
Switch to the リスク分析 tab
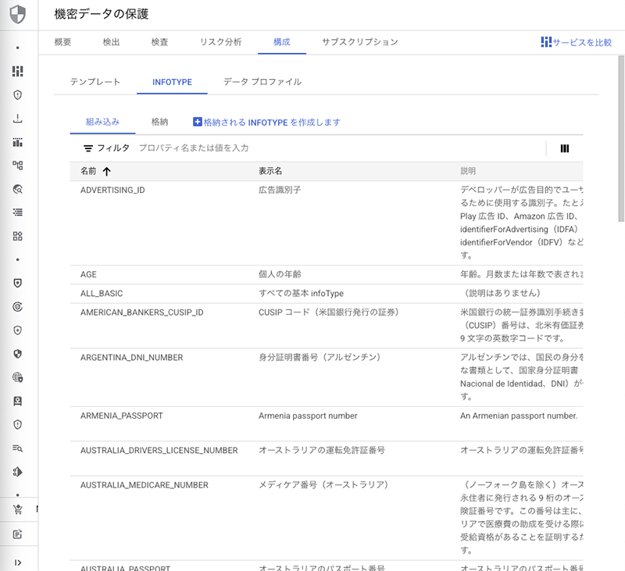220,42
